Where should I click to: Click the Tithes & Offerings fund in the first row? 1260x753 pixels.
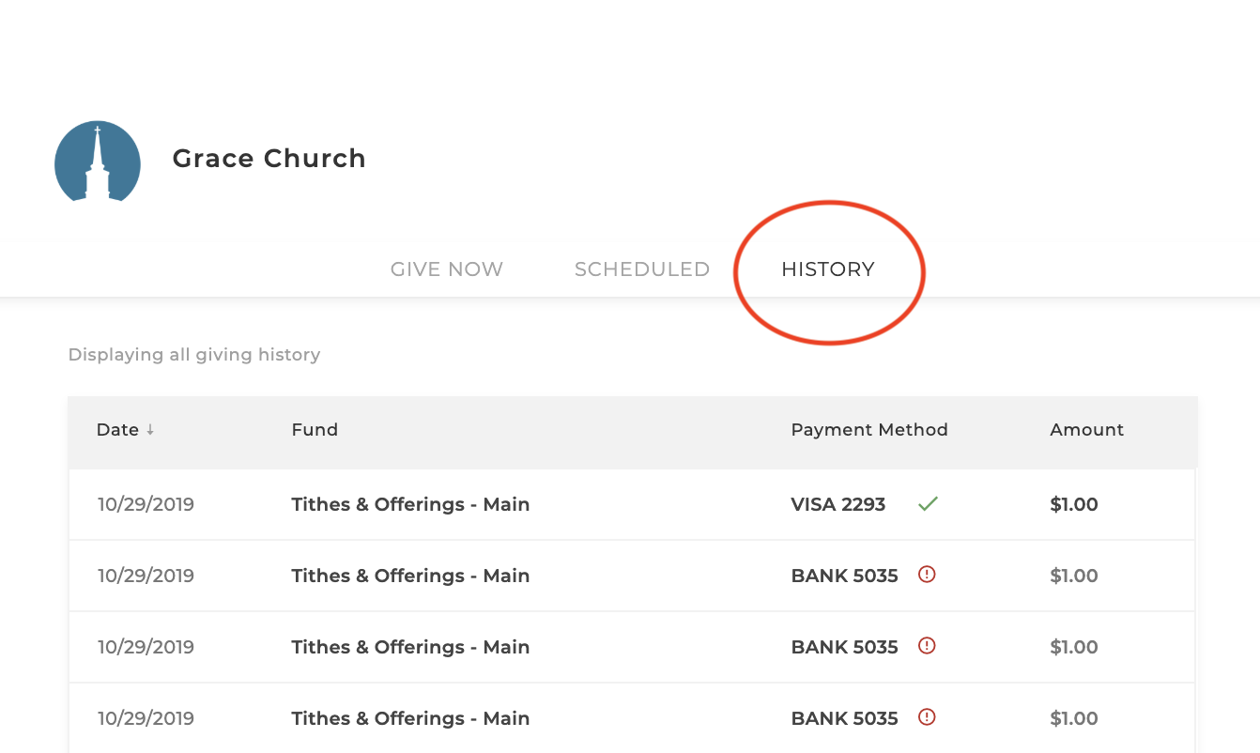pyautogui.click(x=410, y=504)
